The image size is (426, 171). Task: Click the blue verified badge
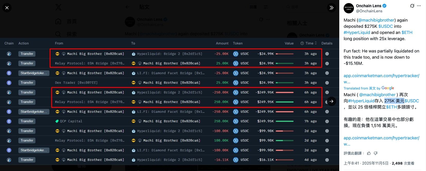pos(385,6)
